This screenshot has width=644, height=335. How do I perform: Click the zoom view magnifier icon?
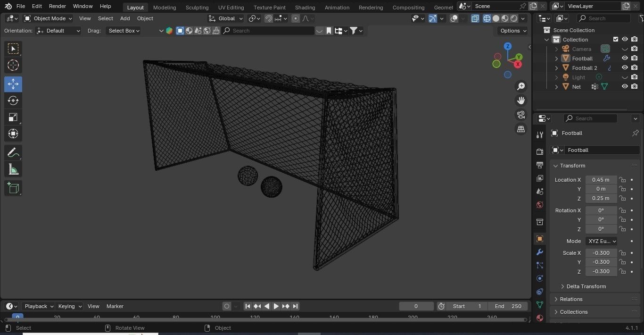click(x=521, y=86)
